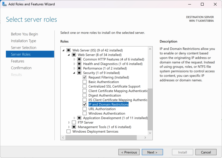Check Client Certificate Mapping Authentication checkbox
This screenshot has height=158, width=222.
85,91
